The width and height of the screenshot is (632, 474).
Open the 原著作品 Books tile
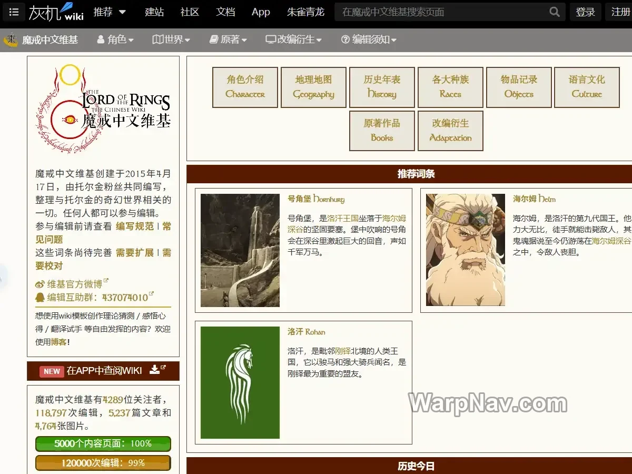(x=382, y=131)
